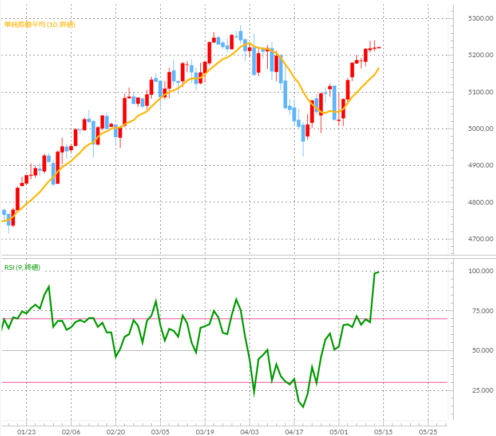Click the 05/25 date label
This screenshot has height=436, width=496.
[x=428, y=431]
